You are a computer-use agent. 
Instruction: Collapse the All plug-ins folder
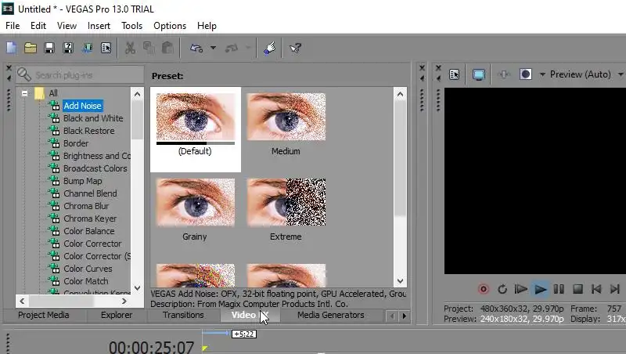pyautogui.click(x=25, y=93)
